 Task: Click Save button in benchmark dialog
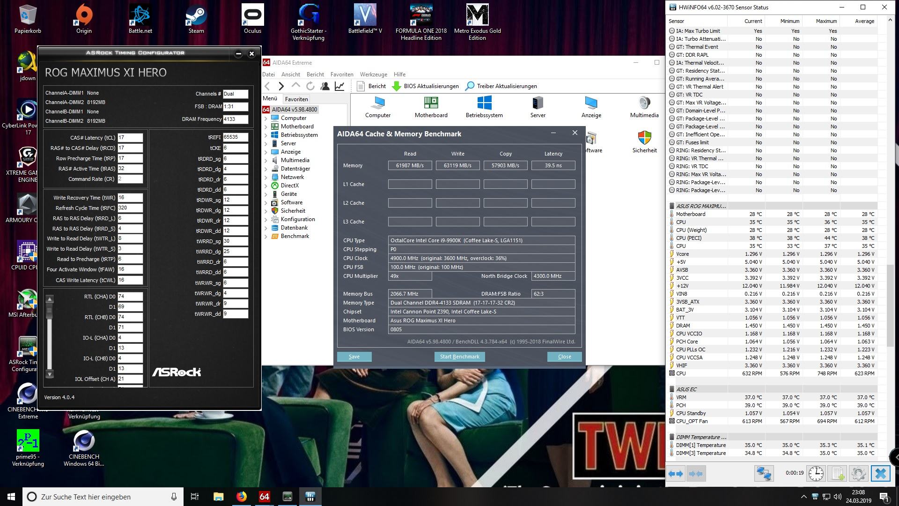click(354, 357)
